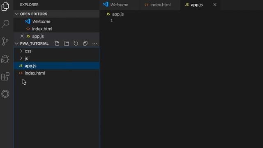
Task: Collapse the Open Editors section
Action: point(16,14)
